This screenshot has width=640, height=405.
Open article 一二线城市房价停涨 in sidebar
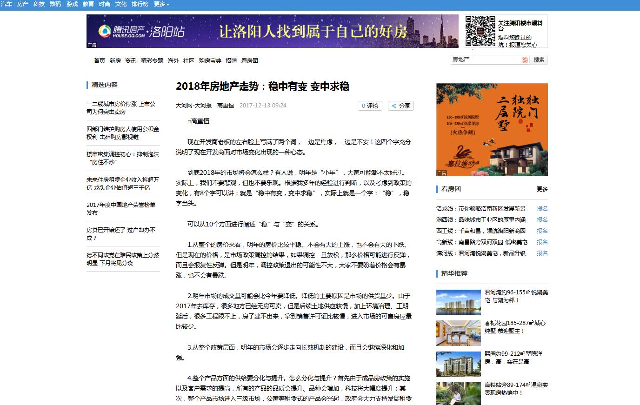(x=121, y=108)
